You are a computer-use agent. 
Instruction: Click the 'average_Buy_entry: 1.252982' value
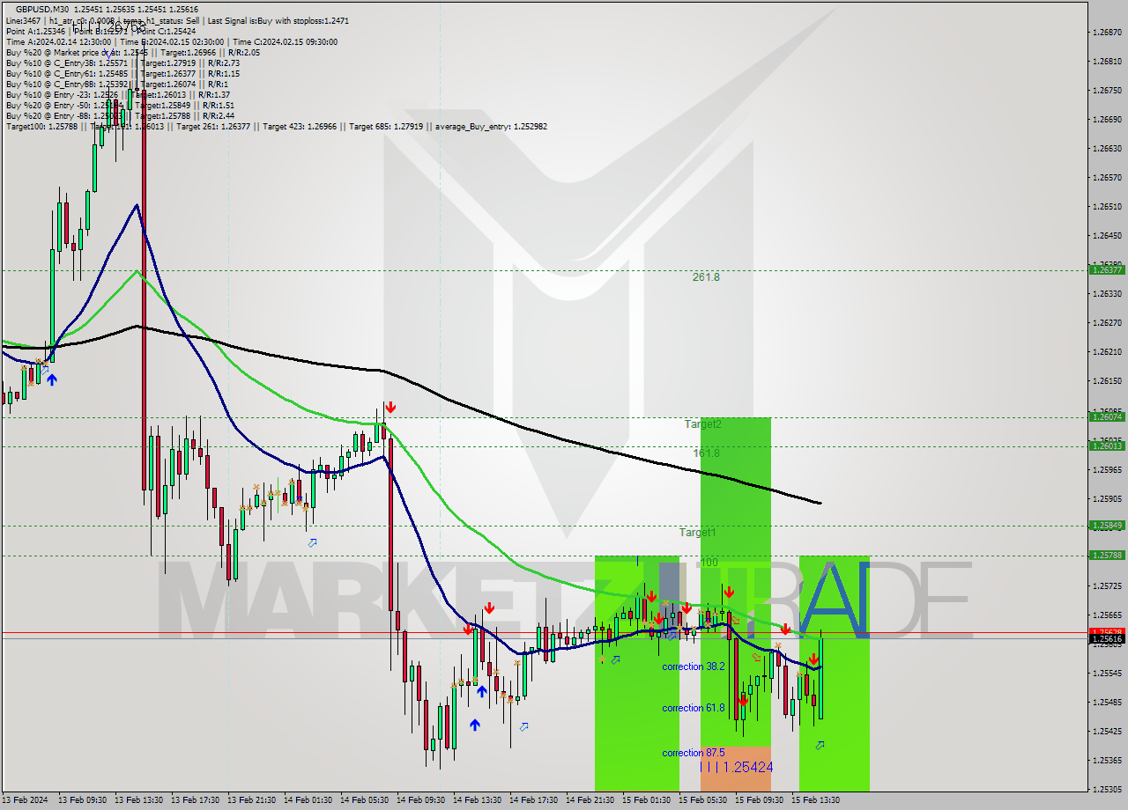(490, 126)
